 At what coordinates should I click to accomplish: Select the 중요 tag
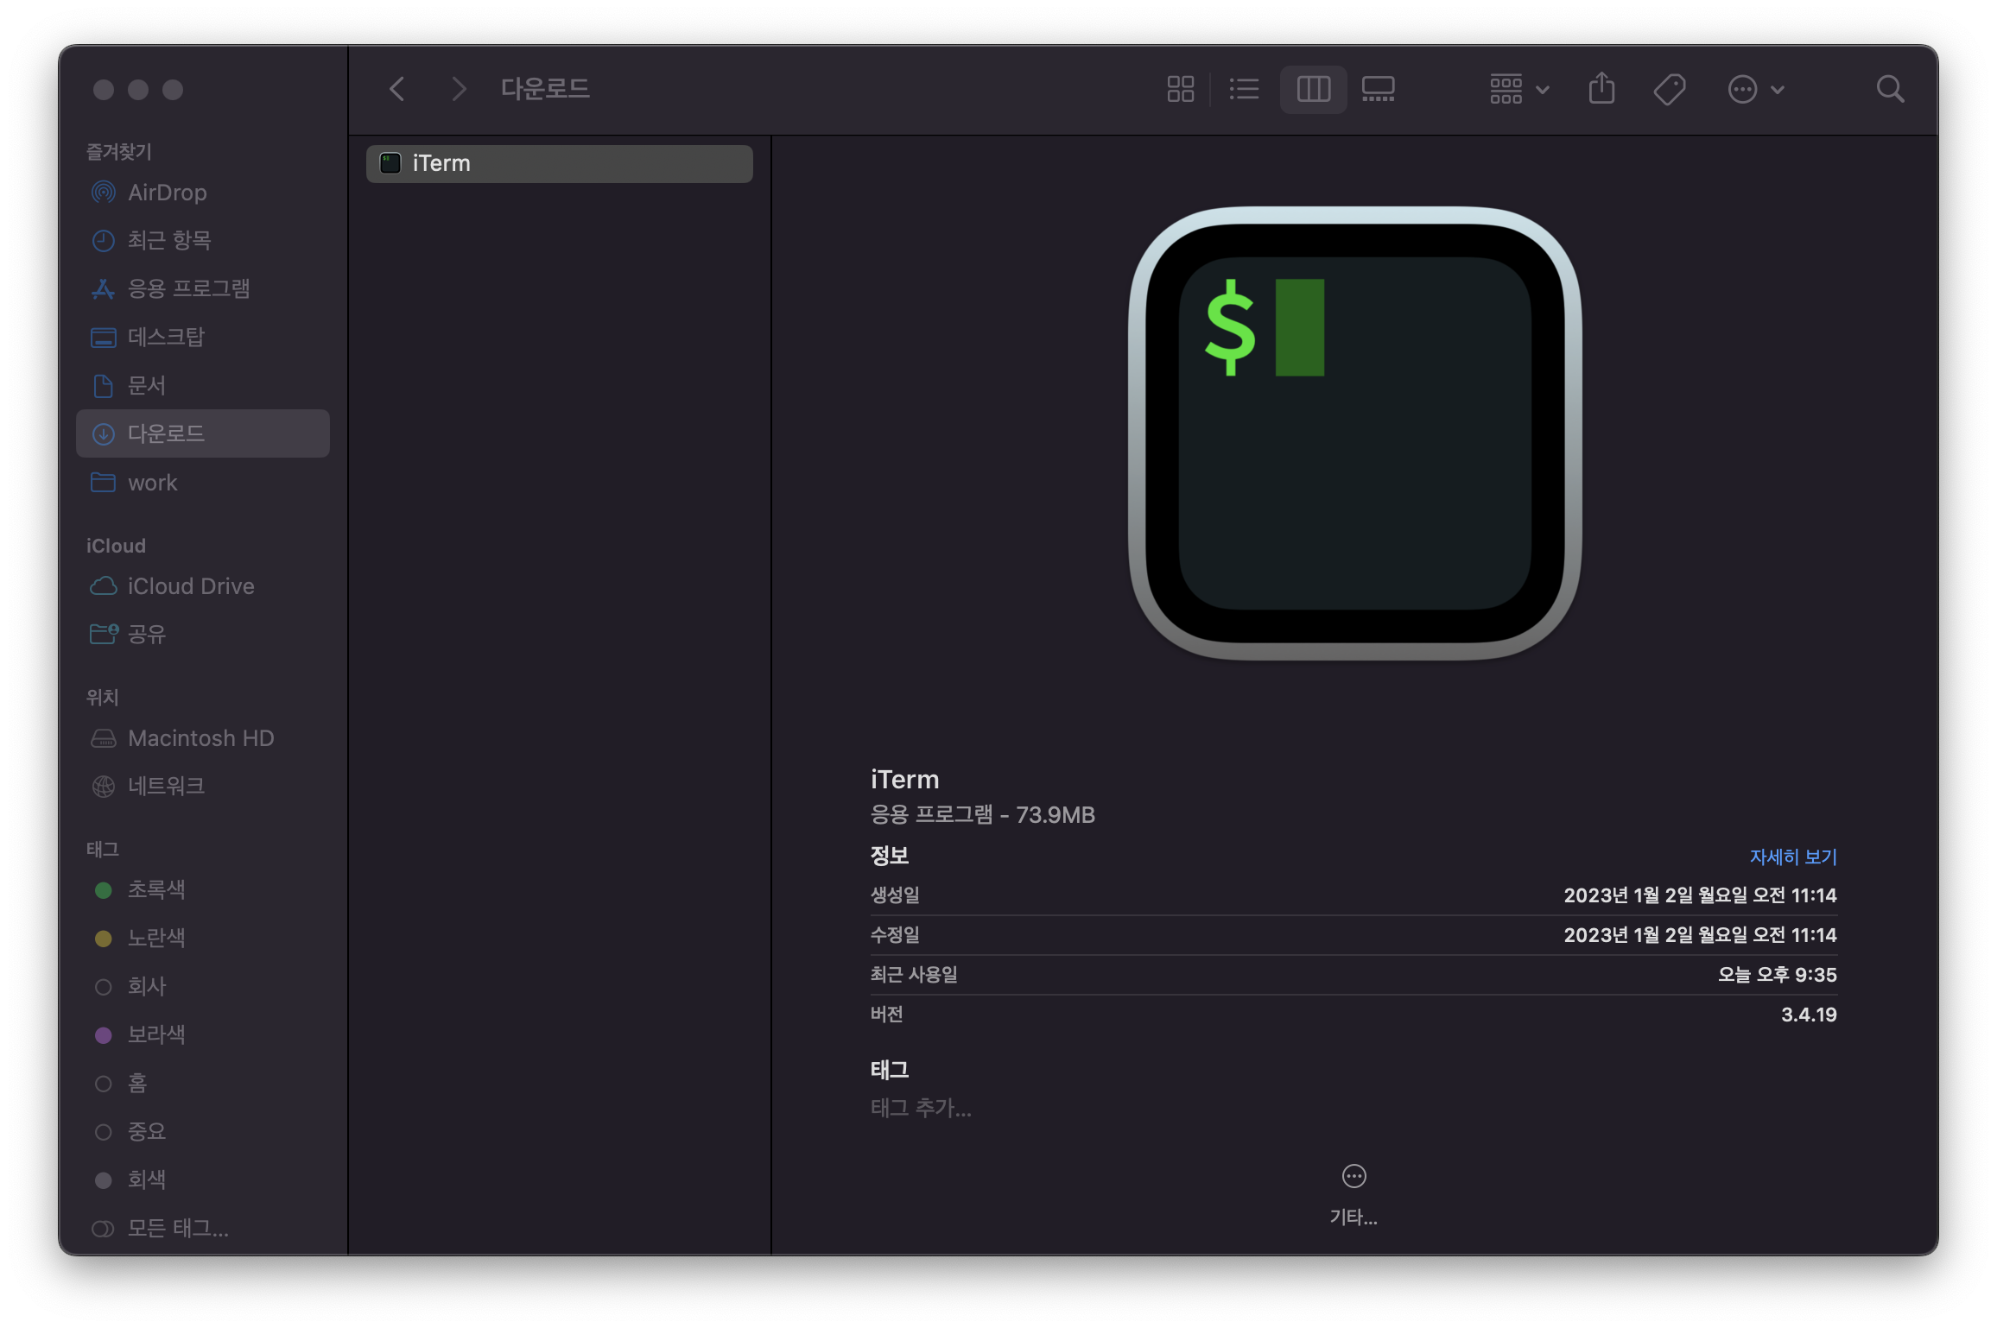(x=203, y=1131)
